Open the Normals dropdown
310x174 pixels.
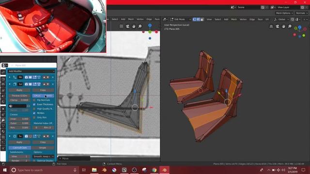(302, 13)
